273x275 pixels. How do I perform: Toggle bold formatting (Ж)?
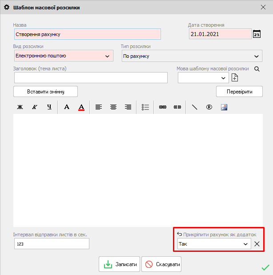point(20,107)
